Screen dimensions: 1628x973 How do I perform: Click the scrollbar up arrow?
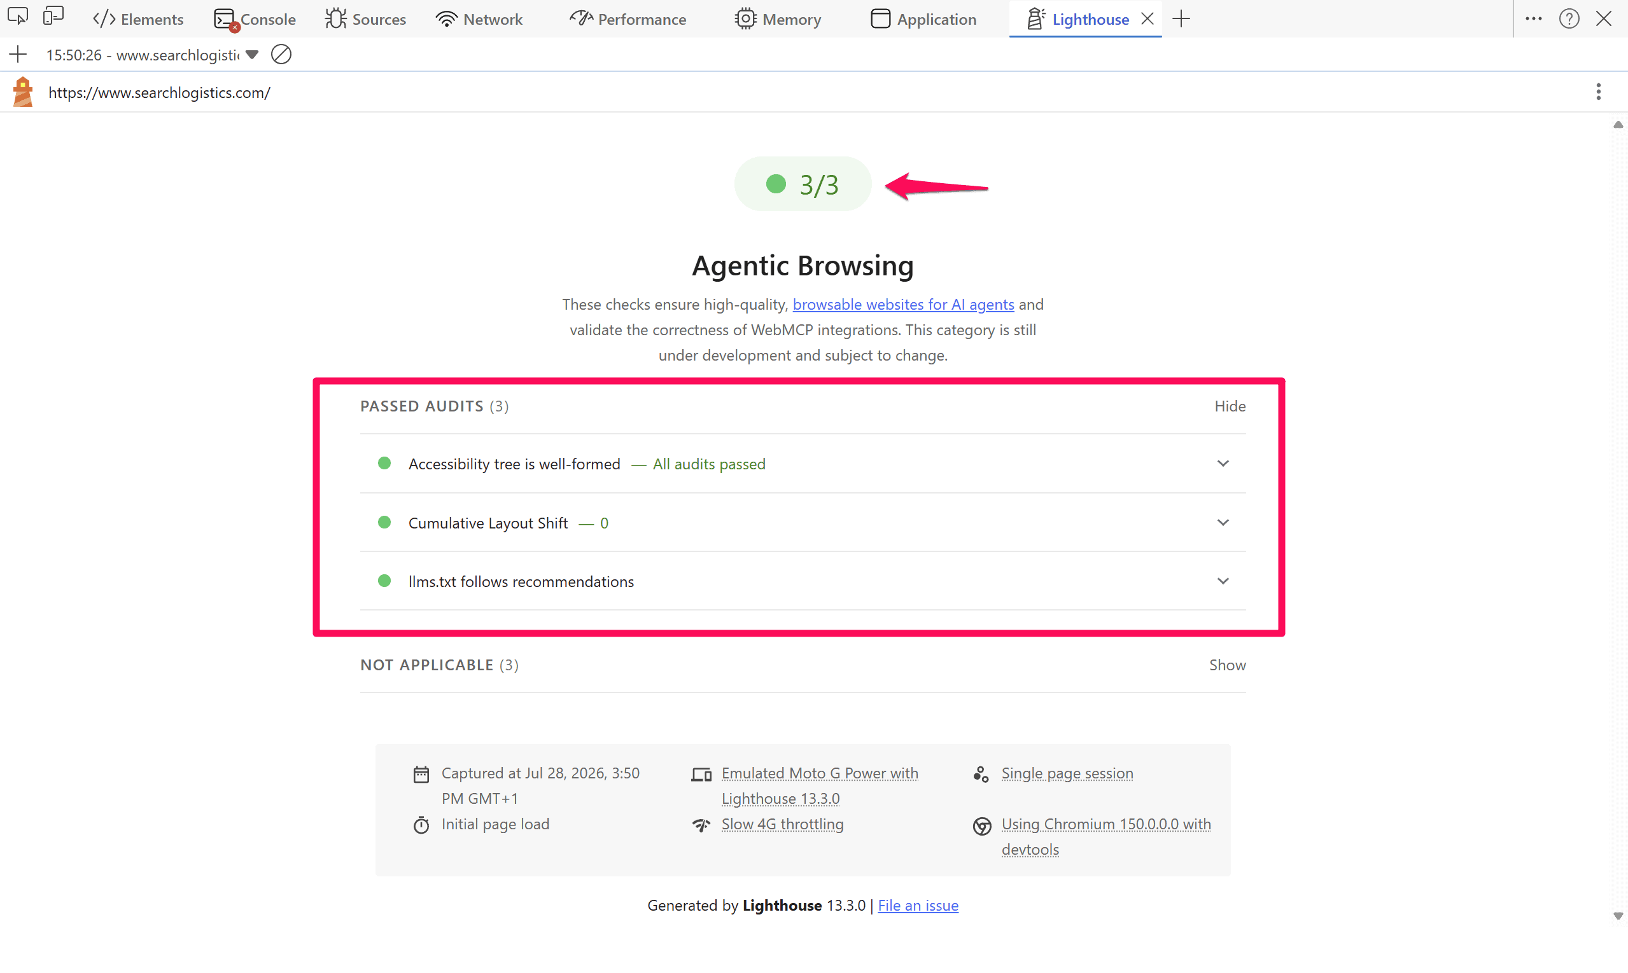point(1618,124)
